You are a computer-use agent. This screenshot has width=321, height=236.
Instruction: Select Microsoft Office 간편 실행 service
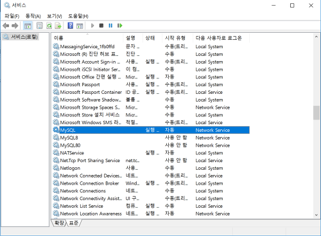pyautogui.click(x=151, y=77)
